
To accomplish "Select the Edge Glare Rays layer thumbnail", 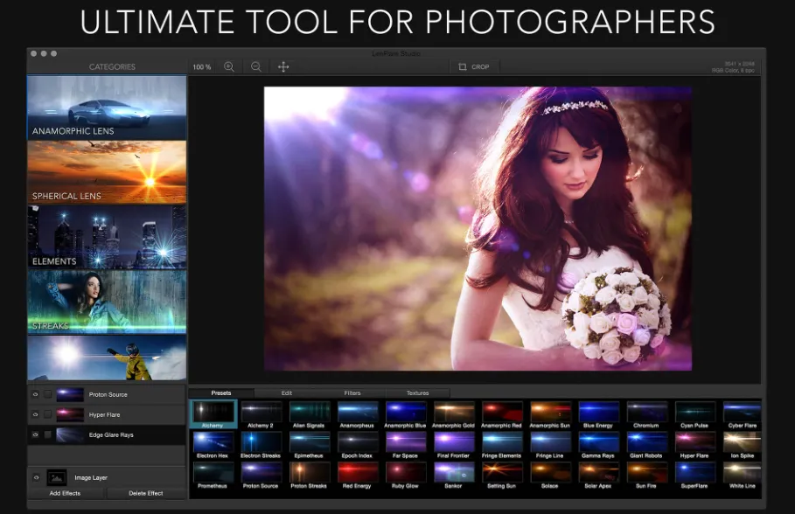I will tap(70, 435).
